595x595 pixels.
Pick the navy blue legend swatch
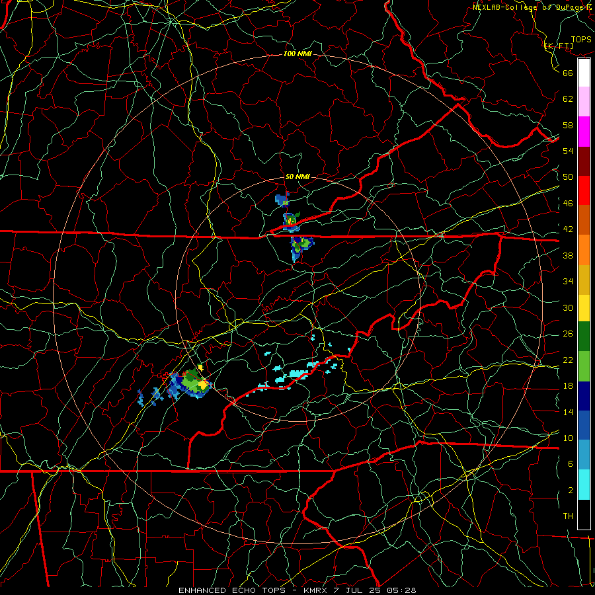click(584, 396)
